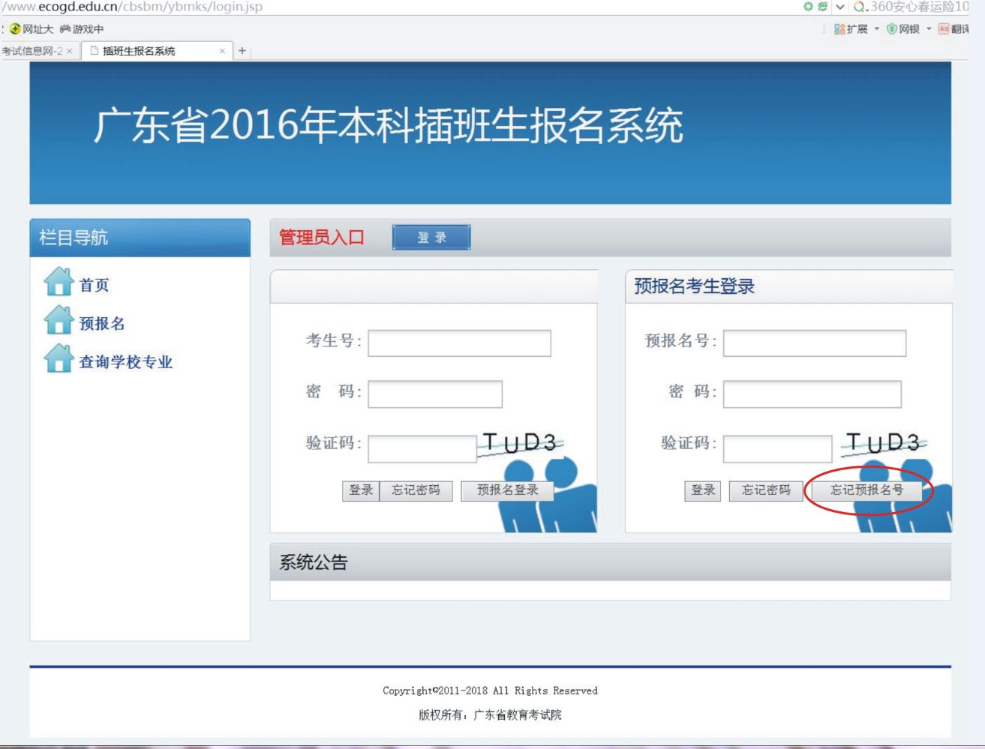Click the 扩展 extensions icon
The image size is (985, 749).
pos(839,29)
